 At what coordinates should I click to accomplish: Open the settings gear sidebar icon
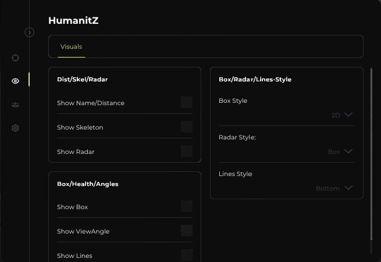tap(15, 128)
